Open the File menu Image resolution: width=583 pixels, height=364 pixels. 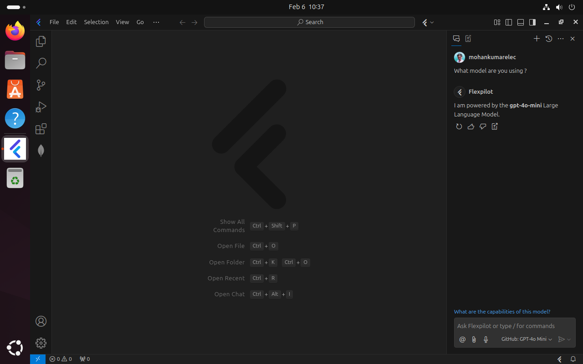pyautogui.click(x=54, y=22)
